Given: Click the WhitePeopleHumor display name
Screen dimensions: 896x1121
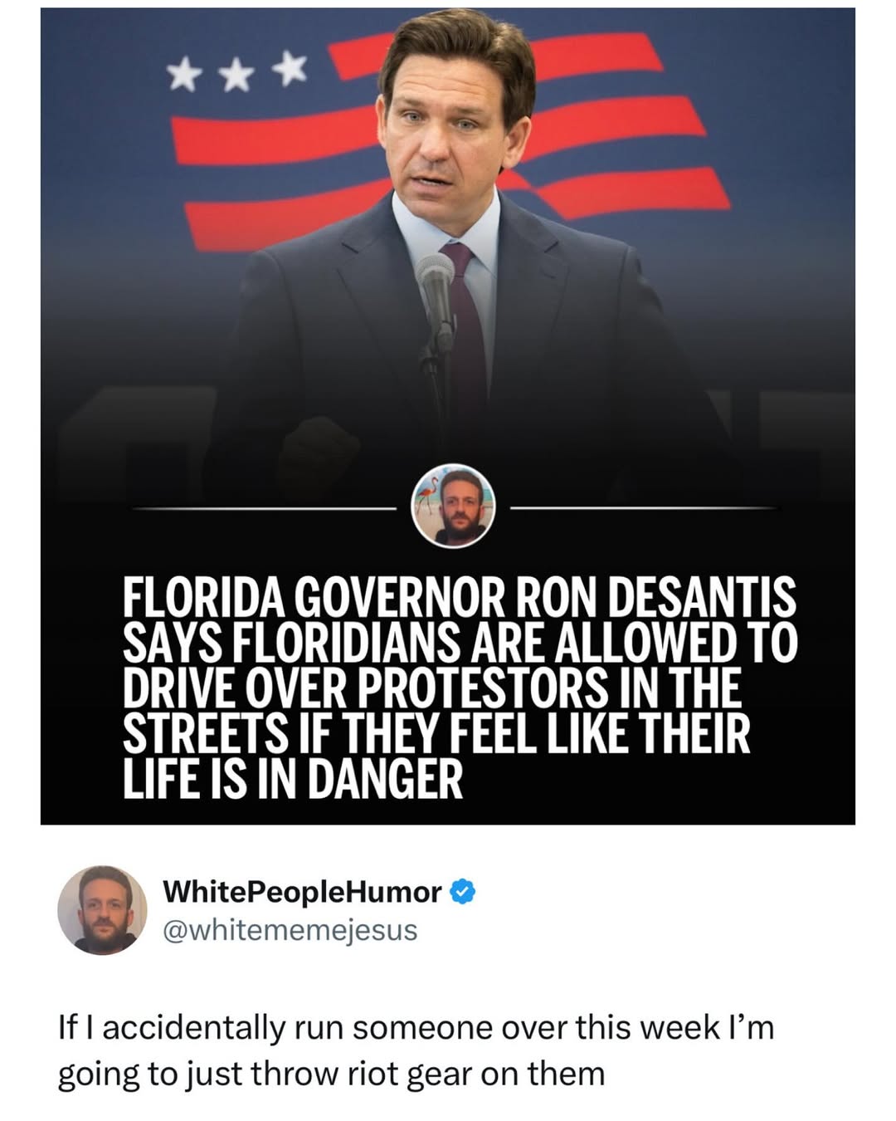Looking at the screenshot, I should (x=303, y=892).
